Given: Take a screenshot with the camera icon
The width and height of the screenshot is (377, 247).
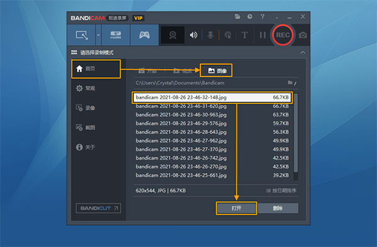Looking at the screenshot, I should [303, 35].
